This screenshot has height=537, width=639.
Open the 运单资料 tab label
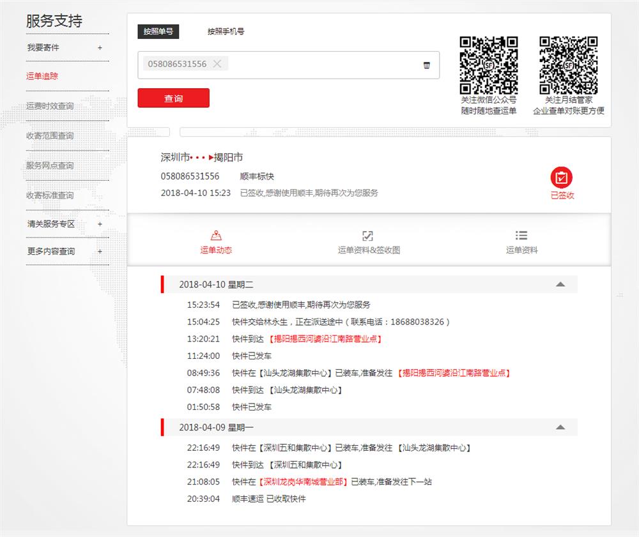pos(521,250)
